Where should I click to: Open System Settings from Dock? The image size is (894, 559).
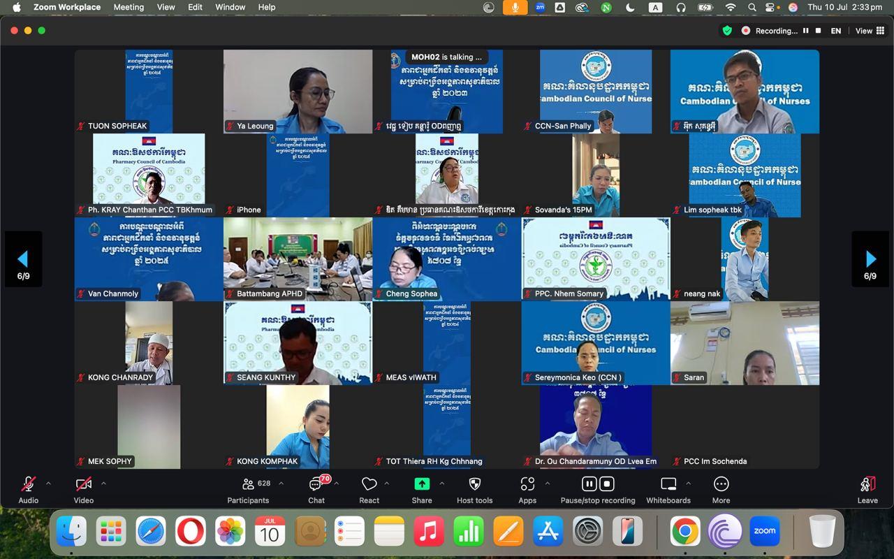pyautogui.click(x=588, y=532)
